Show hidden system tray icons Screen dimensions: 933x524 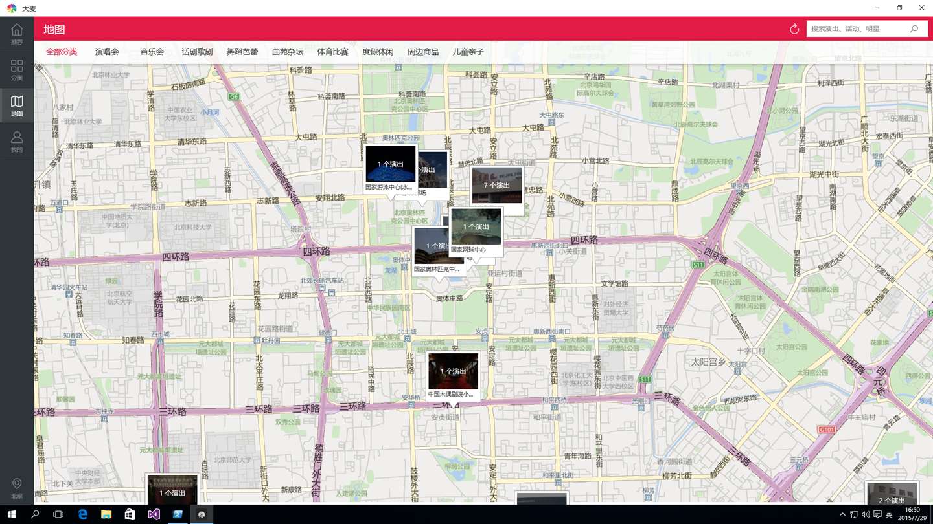842,514
